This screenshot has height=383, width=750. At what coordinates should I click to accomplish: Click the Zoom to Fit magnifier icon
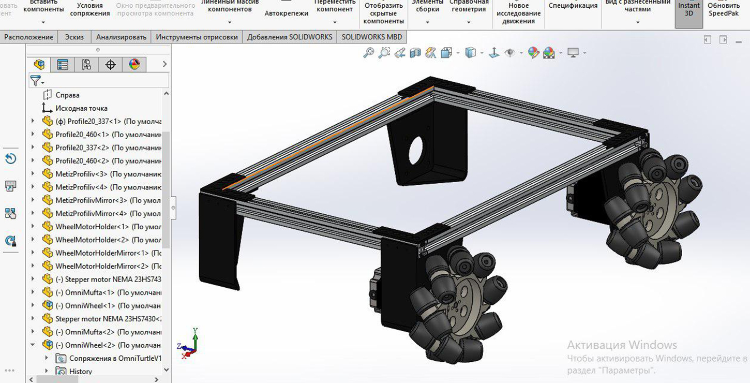[368, 53]
